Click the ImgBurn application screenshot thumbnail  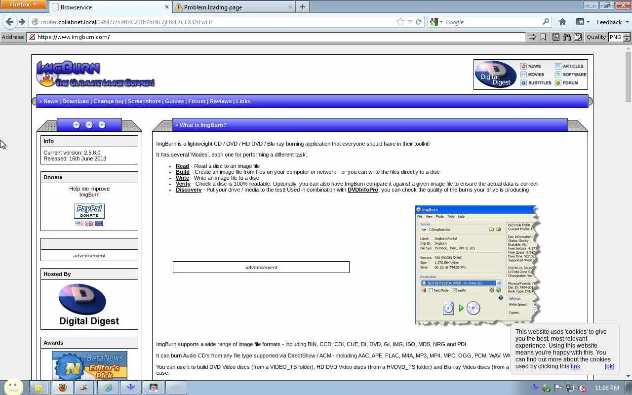[x=478, y=265]
